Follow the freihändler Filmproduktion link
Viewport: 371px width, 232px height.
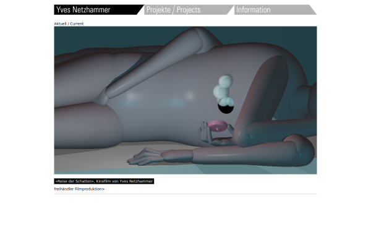(79, 189)
